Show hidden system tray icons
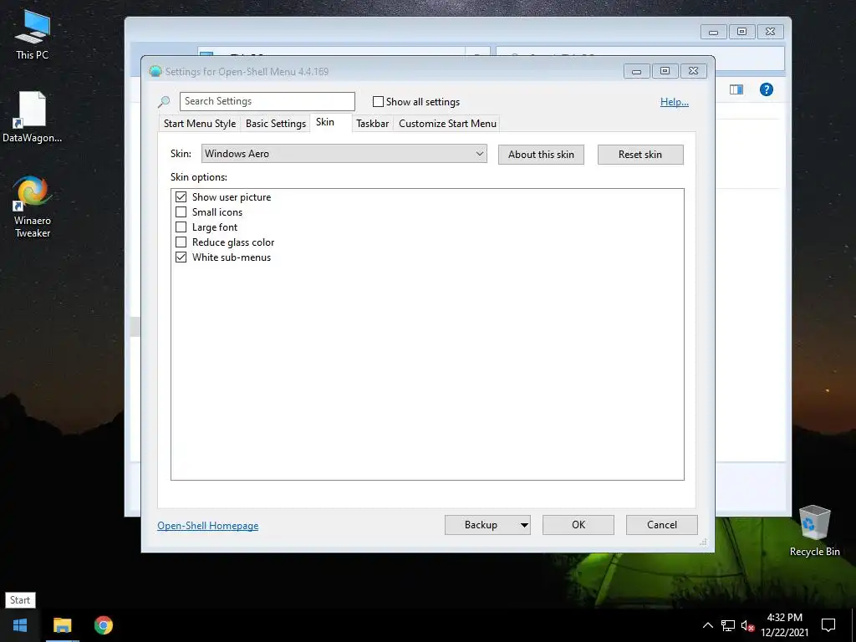This screenshot has height=642, width=856. click(707, 625)
